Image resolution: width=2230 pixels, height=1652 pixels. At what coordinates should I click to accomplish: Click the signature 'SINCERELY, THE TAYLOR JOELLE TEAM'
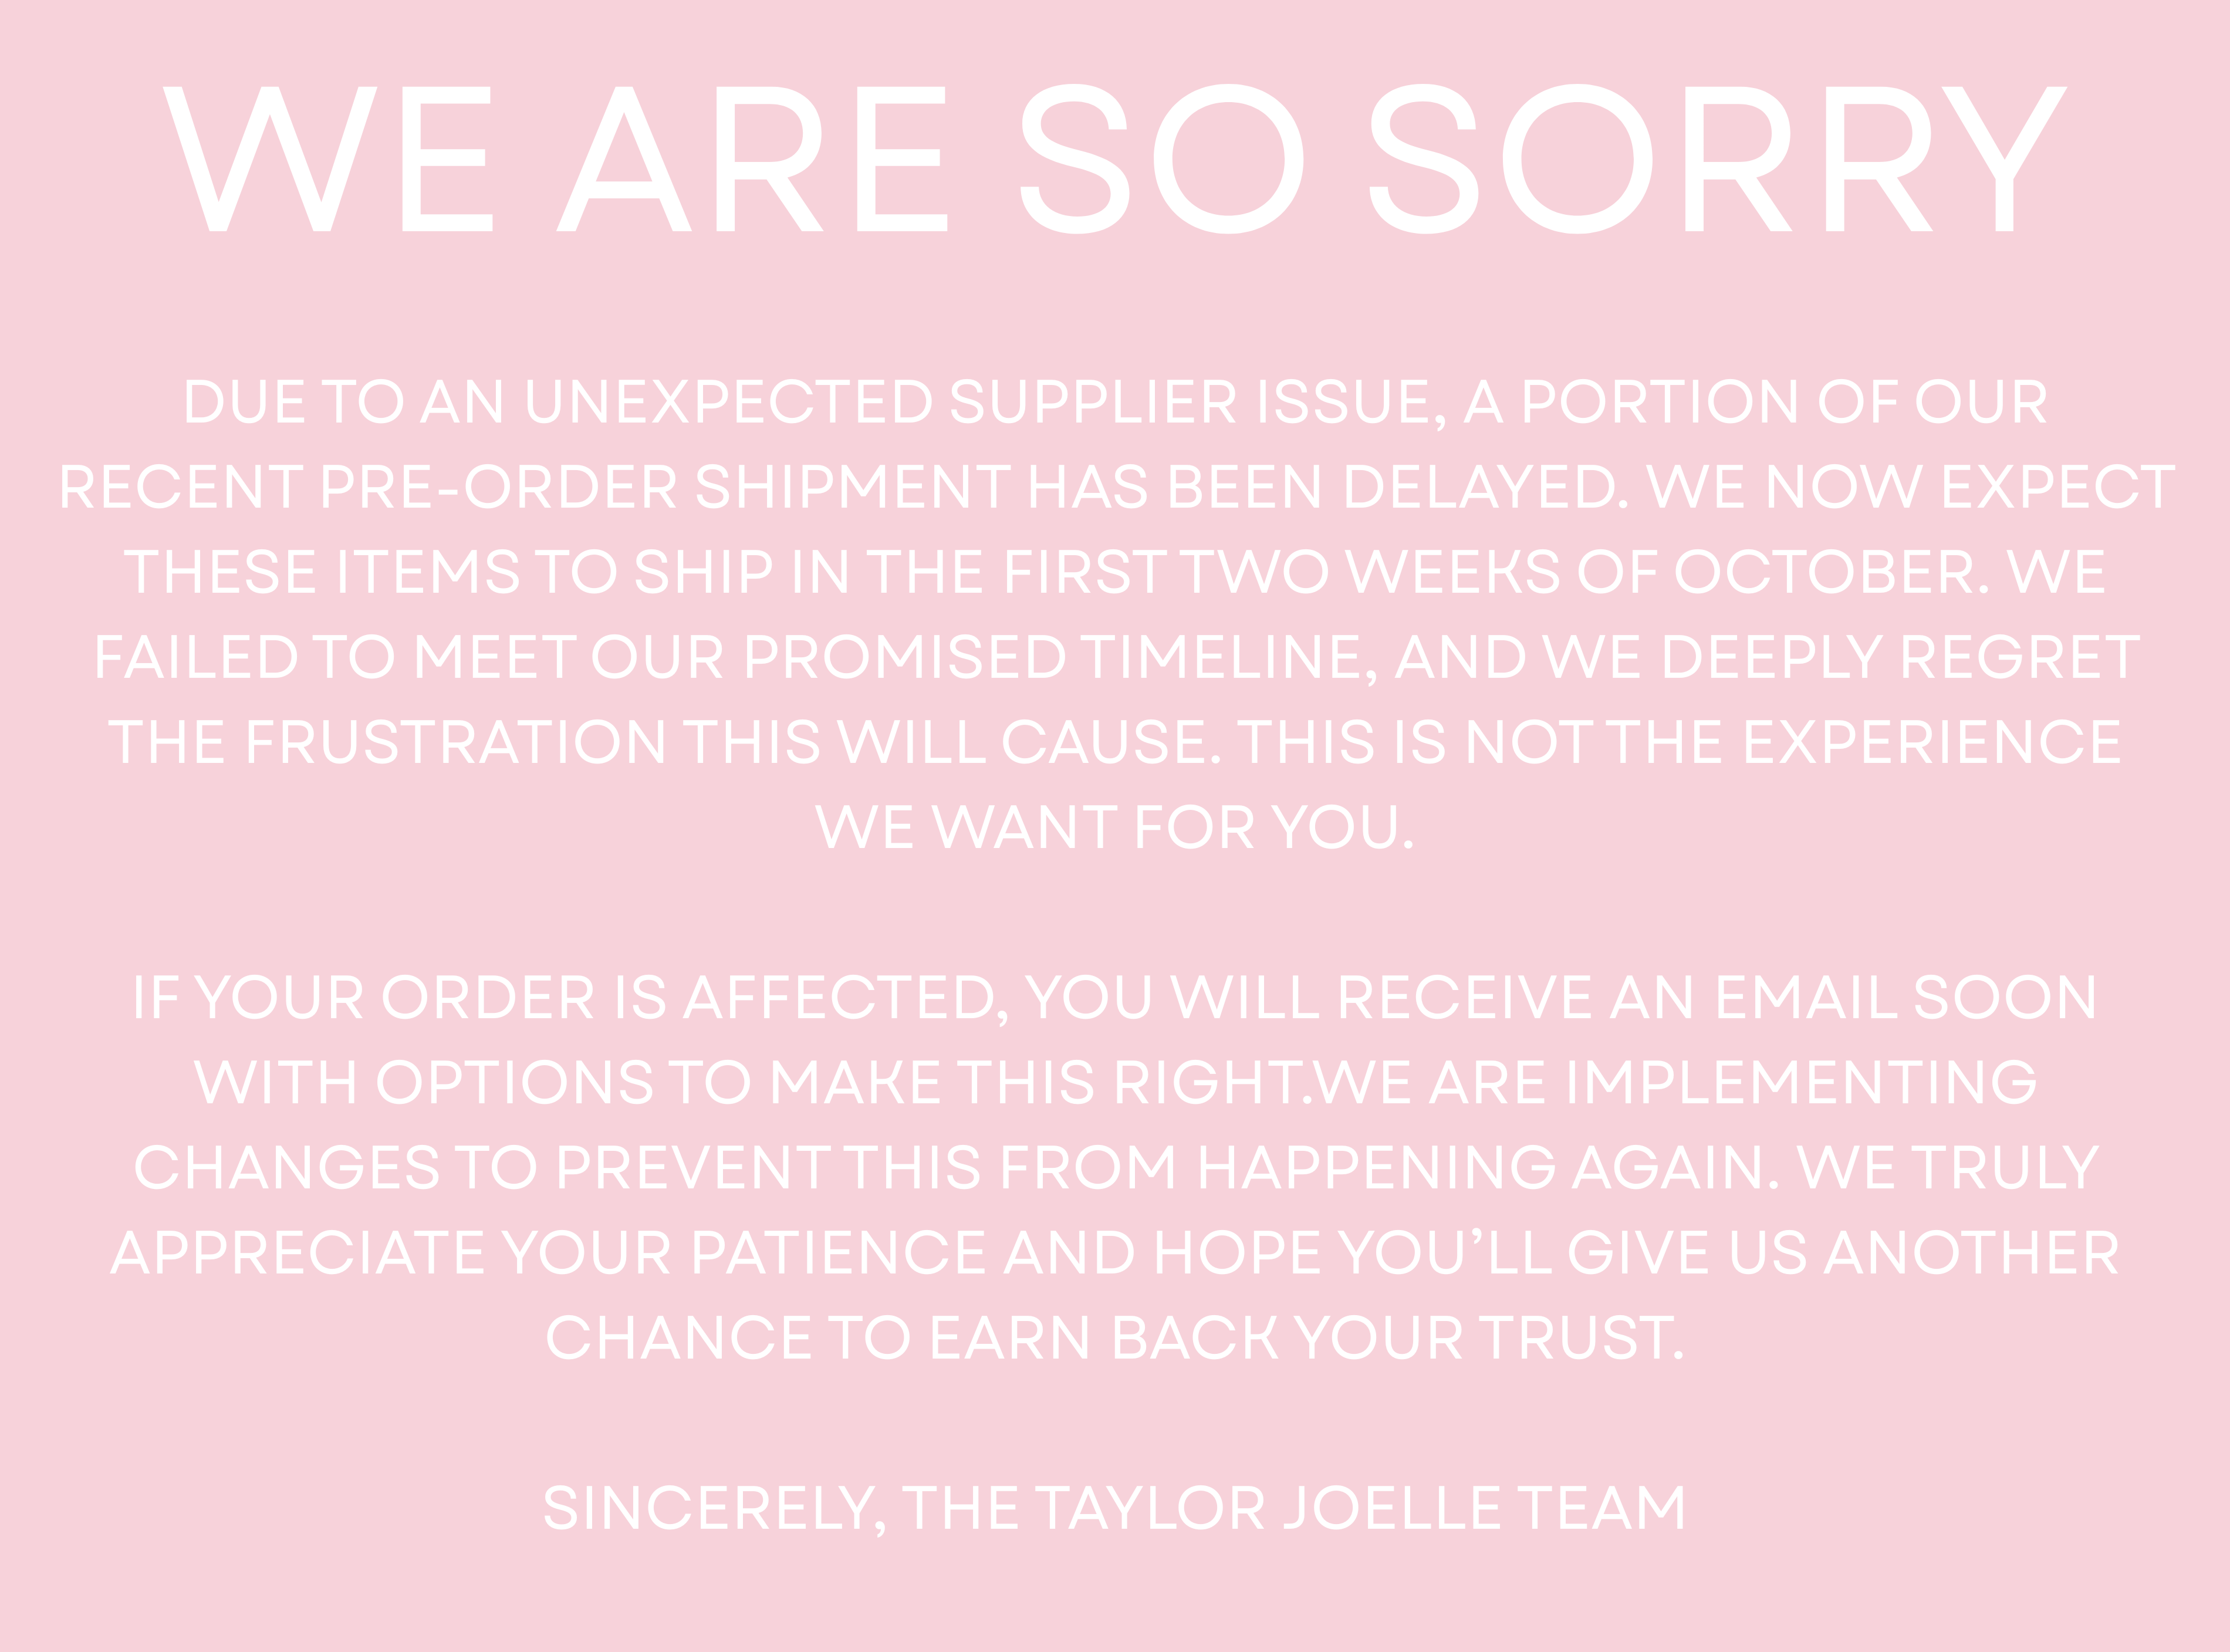(x=1115, y=1509)
